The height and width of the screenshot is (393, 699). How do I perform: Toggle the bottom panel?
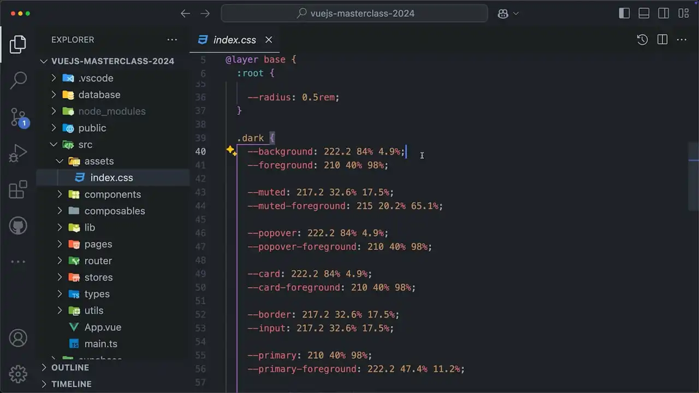(x=644, y=13)
